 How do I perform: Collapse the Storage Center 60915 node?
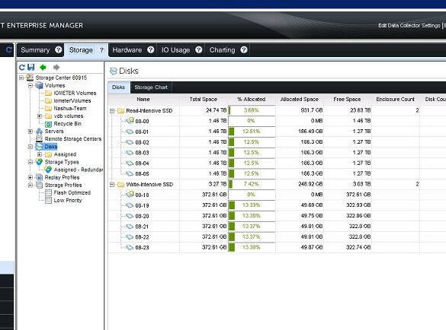[21, 78]
